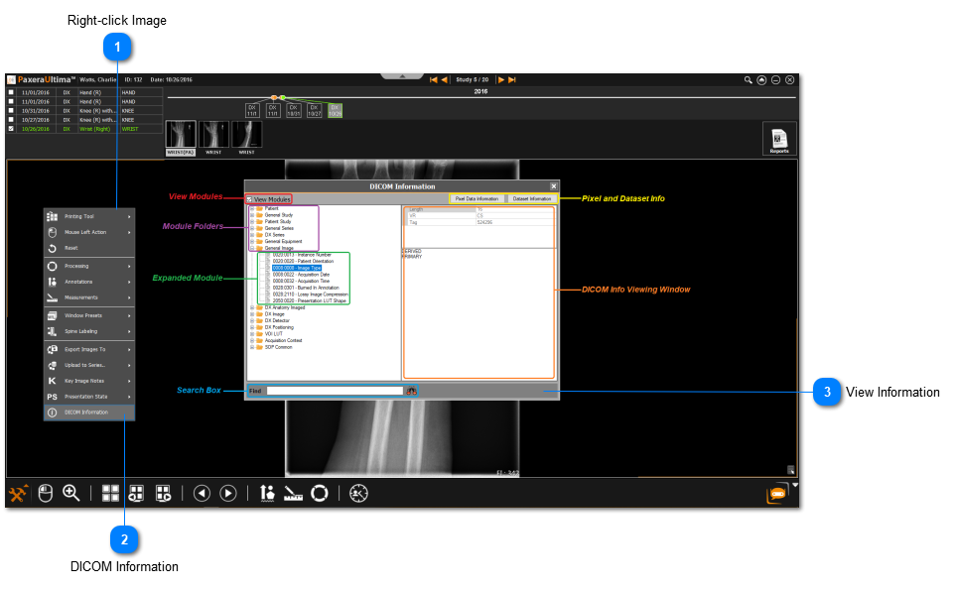The image size is (956, 590).
Task: Click the Dataset Information button
Action: point(532,199)
